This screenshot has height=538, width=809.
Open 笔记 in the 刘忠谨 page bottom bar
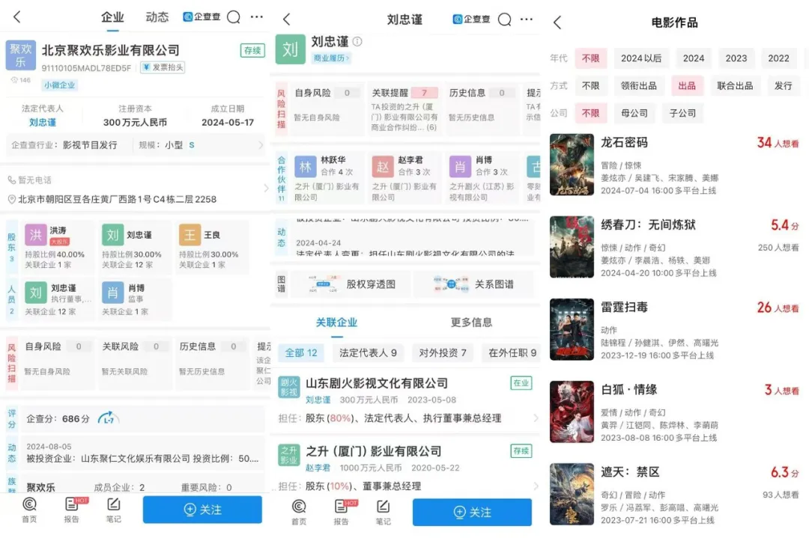pos(383,513)
